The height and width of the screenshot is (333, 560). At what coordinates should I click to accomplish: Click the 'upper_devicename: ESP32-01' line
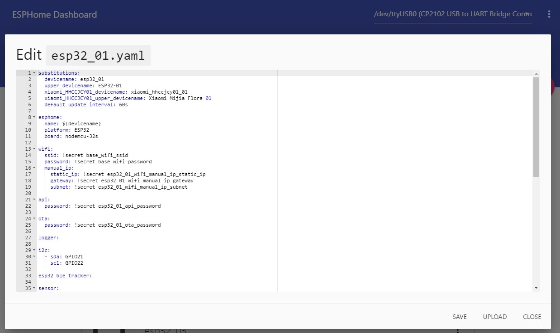coord(83,86)
